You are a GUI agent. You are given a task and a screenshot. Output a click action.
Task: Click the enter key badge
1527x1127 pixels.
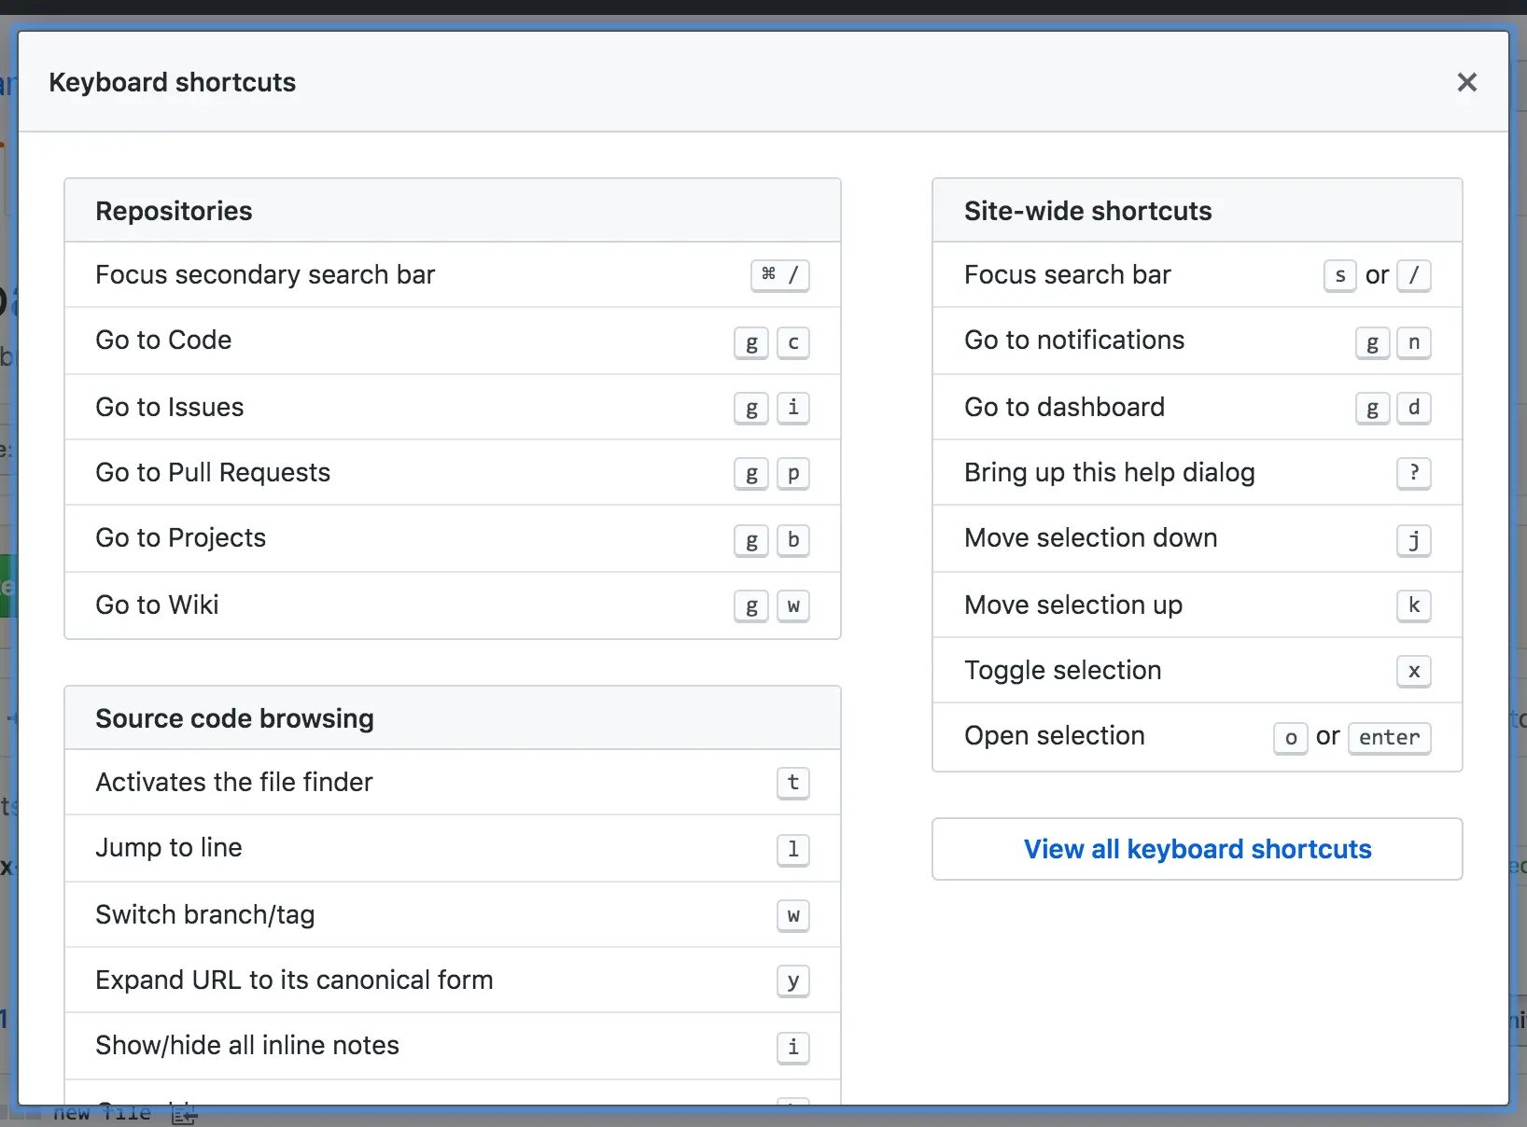tap(1389, 738)
